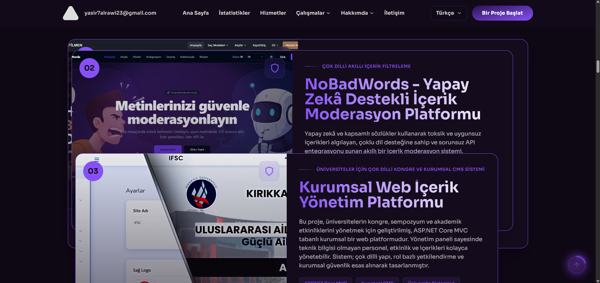This screenshot has height=283, width=600.
Task: Click the page's vertical scrollbar thumb
Action: pos(597,67)
